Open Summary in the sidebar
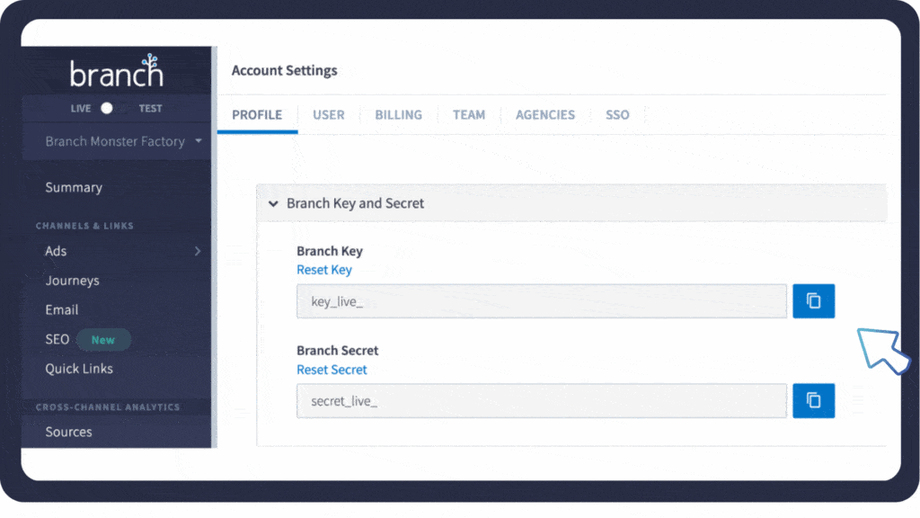The height and width of the screenshot is (518, 920). (x=74, y=187)
